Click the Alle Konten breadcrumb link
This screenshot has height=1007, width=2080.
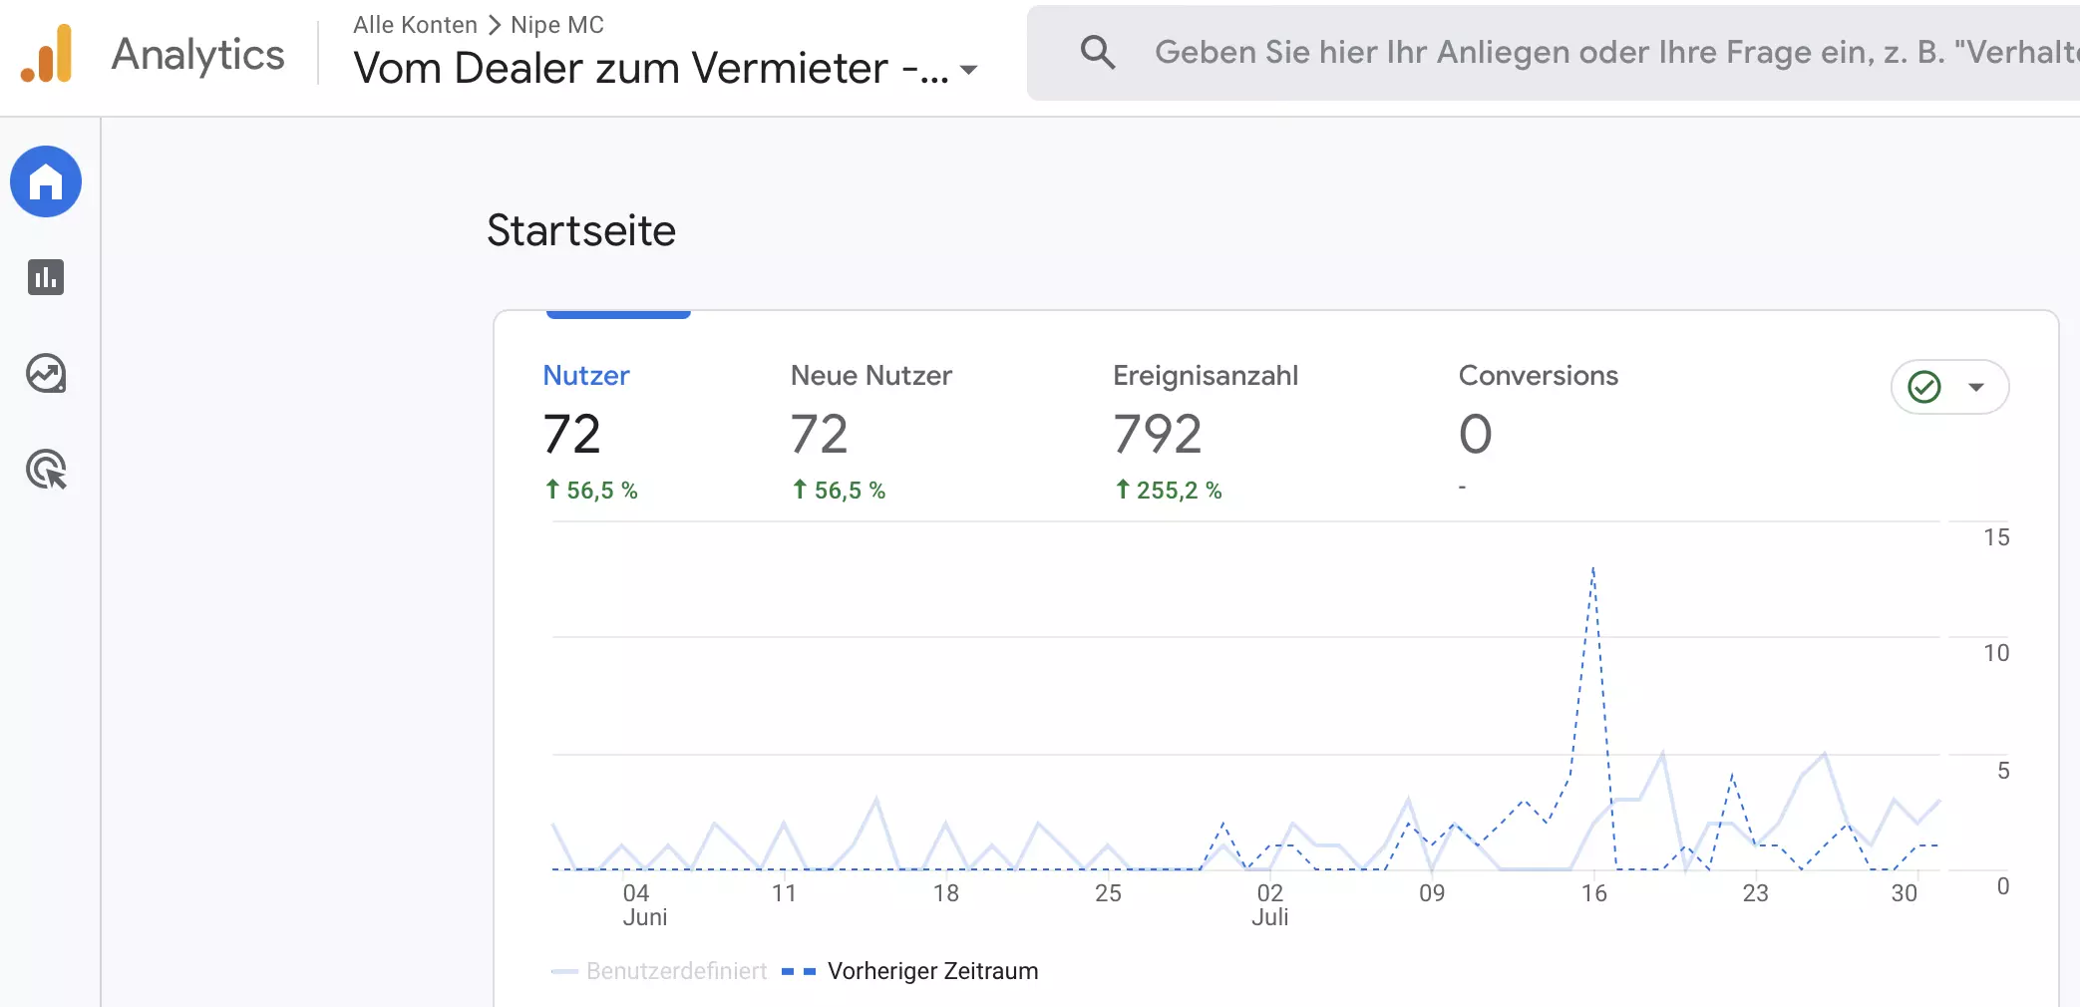416,25
